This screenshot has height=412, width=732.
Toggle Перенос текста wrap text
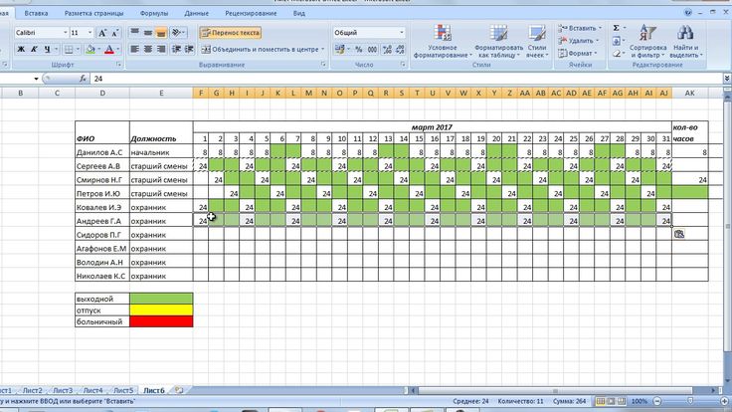tap(230, 33)
